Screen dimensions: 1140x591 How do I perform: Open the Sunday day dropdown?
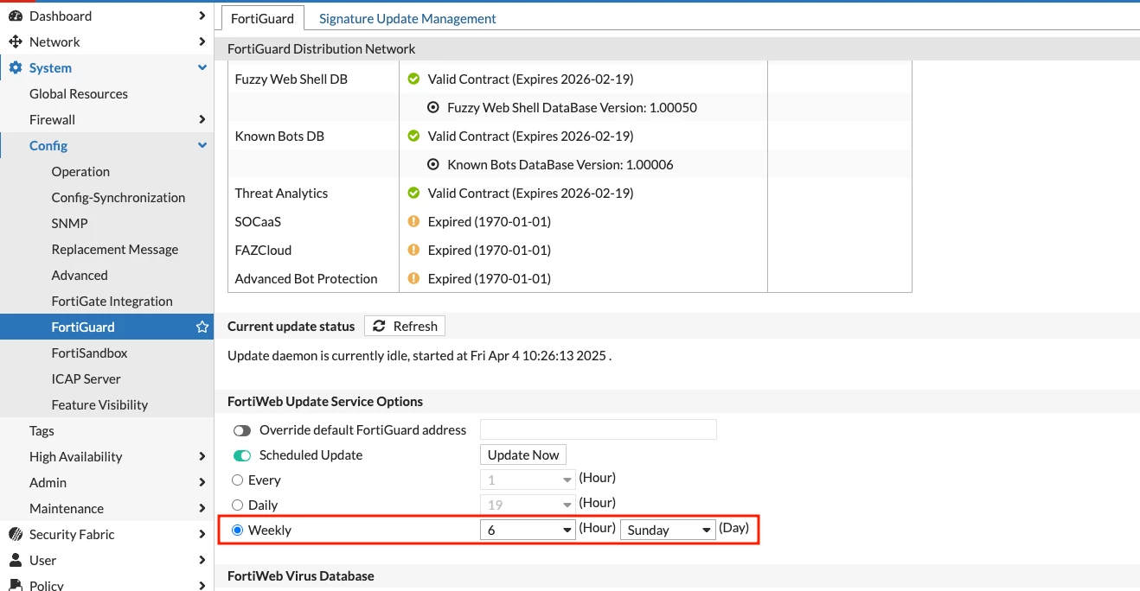(668, 530)
